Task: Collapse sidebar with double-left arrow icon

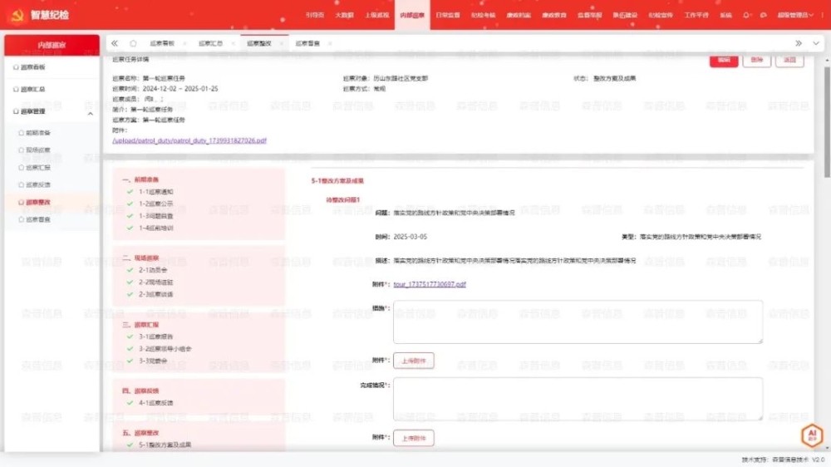Action: [x=115, y=43]
